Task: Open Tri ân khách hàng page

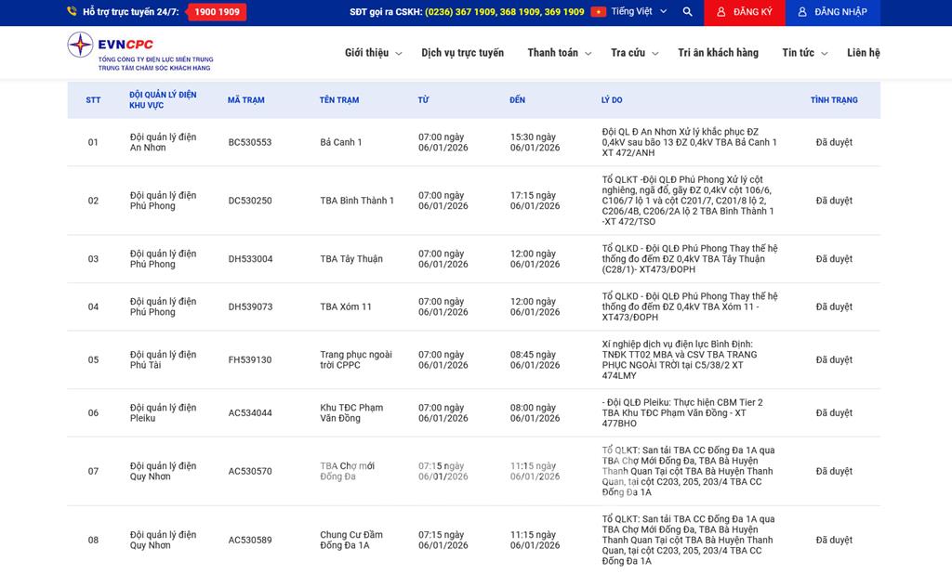Action: (x=718, y=53)
